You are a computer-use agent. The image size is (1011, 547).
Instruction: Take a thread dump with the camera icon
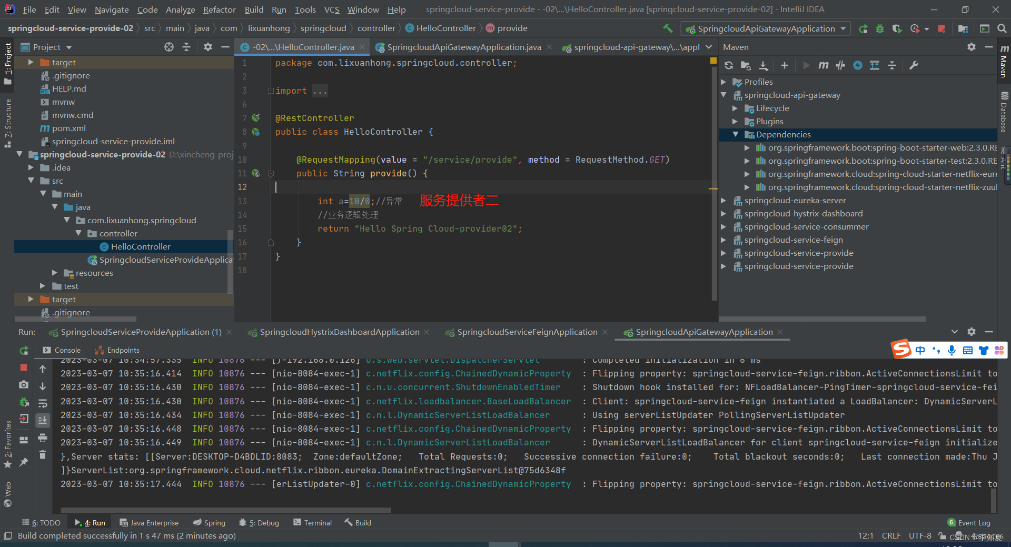click(x=24, y=385)
